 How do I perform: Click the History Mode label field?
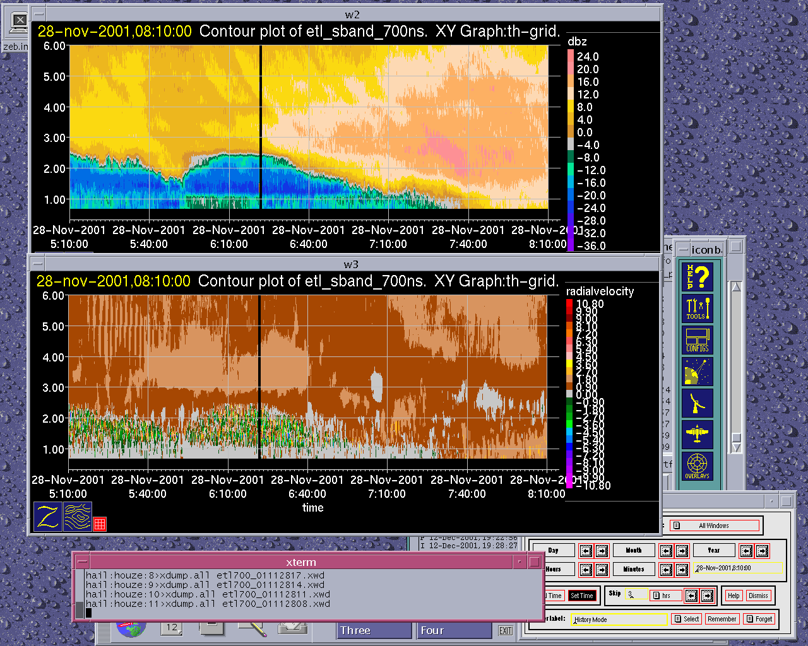click(x=618, y=620)
